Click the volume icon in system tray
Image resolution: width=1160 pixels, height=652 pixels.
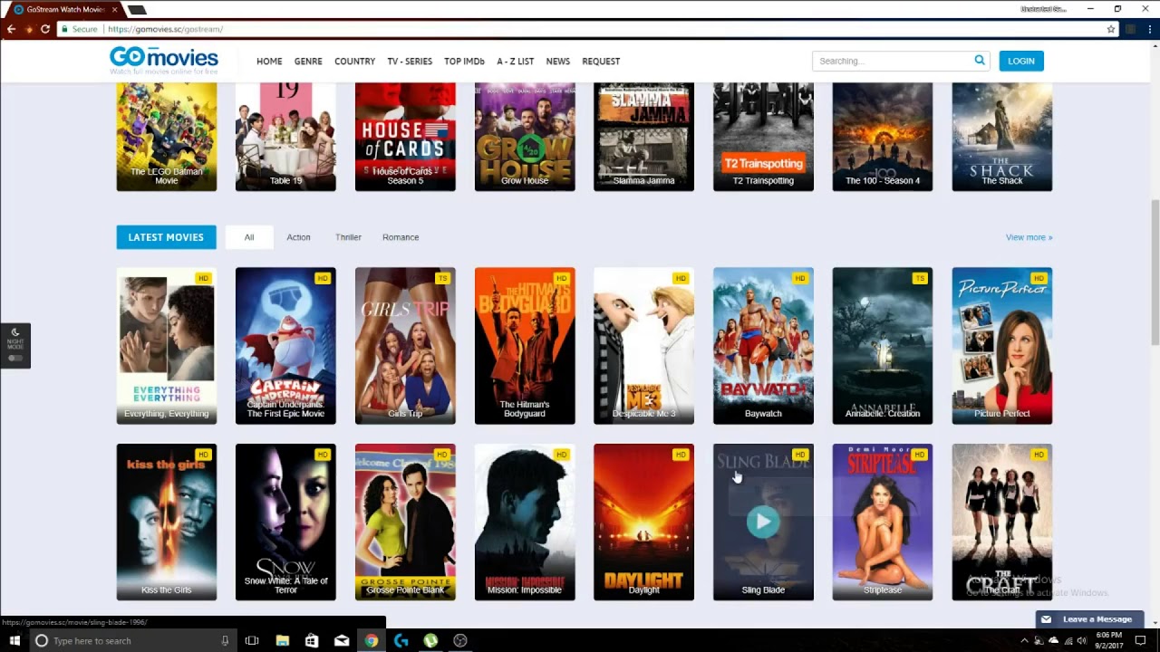pyautogui.click(x=1083, y=640)
